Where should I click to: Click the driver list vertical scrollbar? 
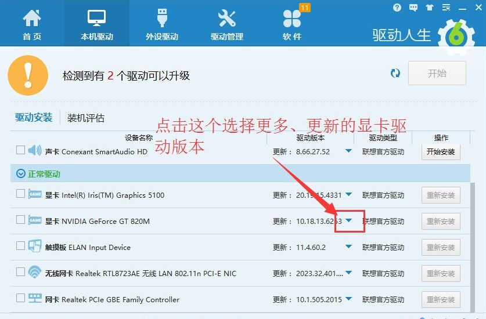(473, 247)
